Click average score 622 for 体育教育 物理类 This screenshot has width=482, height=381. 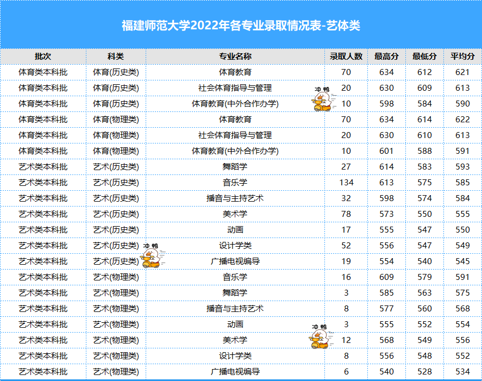tap(462, 120)
